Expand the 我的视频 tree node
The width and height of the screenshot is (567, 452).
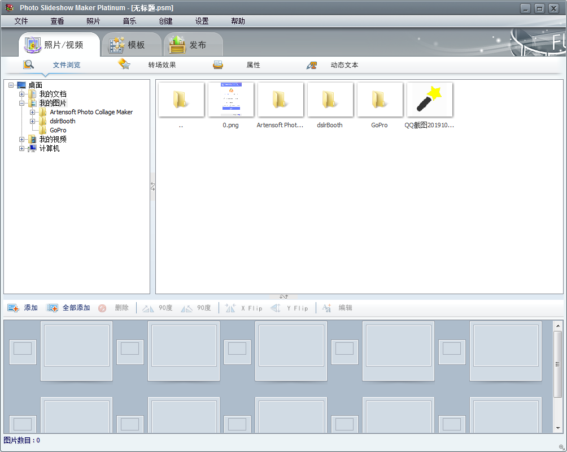point(21,139)
